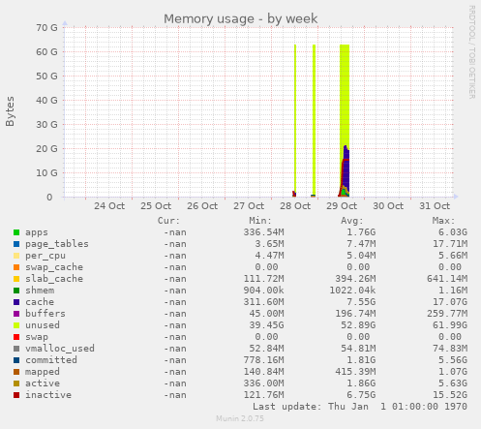Screen dimensions: 481x429
Task: Click the page_tables blue legend swatch
Action: pyautogui.click(x=16, y=244)
